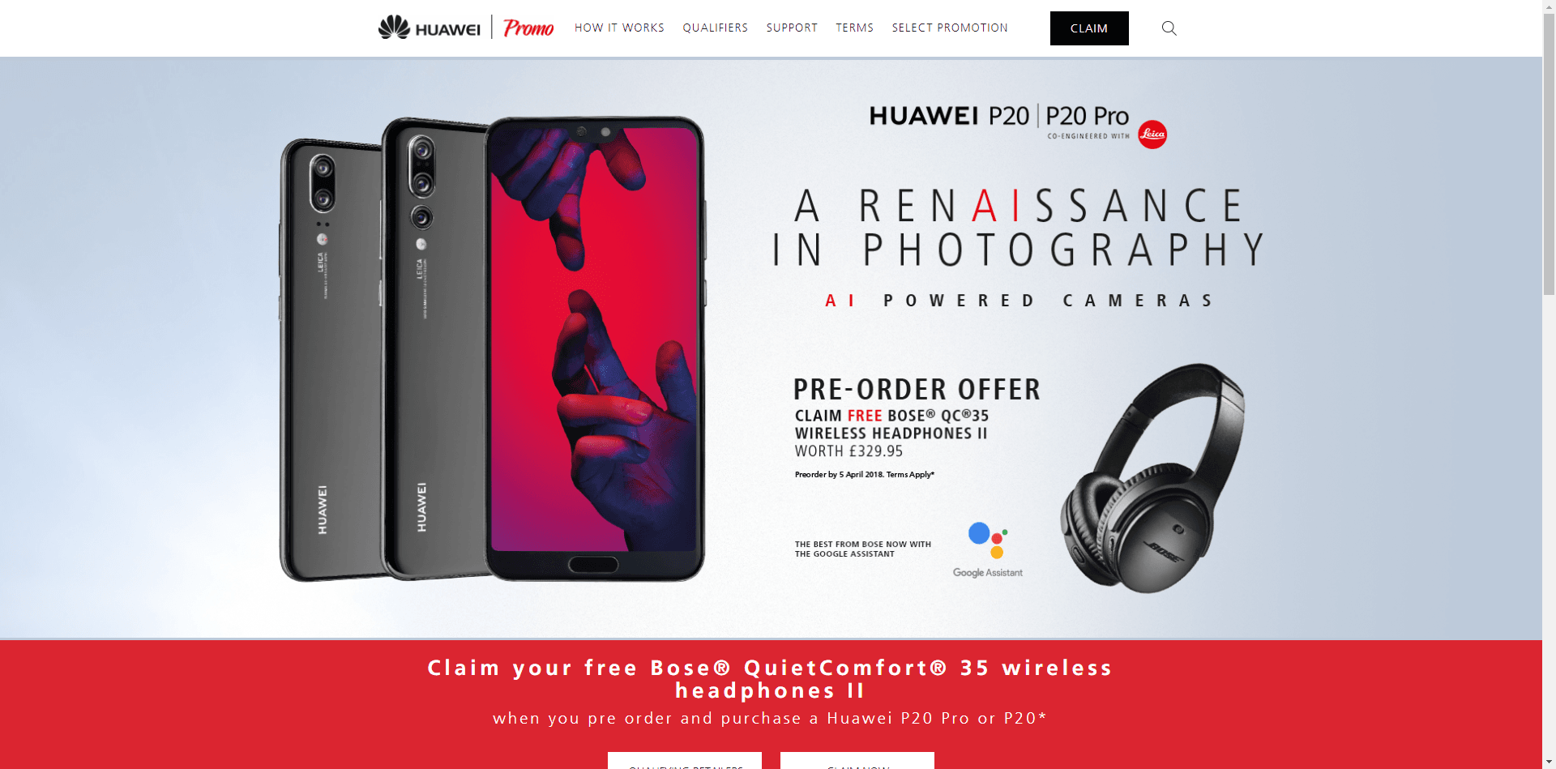
Task: Expand the Select Promotion menu
Action: click(950, 28)
